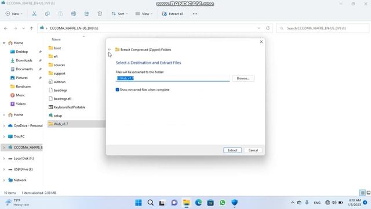Viewport: 371px width, 209px height.
Task: Go back using the Explorer back arrow
Action: [x=6, y=28]
